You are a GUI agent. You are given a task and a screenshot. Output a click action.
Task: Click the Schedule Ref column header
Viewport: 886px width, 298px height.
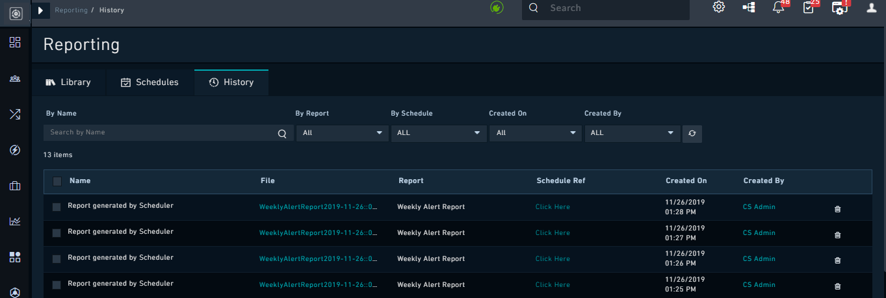click(561, 181)
